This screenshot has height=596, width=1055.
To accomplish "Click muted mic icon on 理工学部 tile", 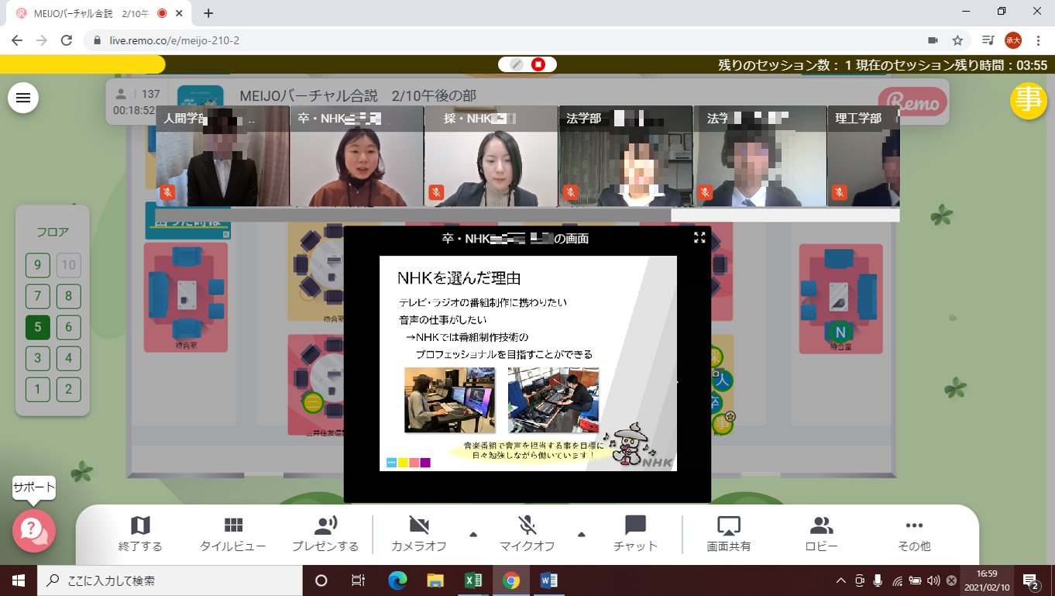I will pos(839,192).
